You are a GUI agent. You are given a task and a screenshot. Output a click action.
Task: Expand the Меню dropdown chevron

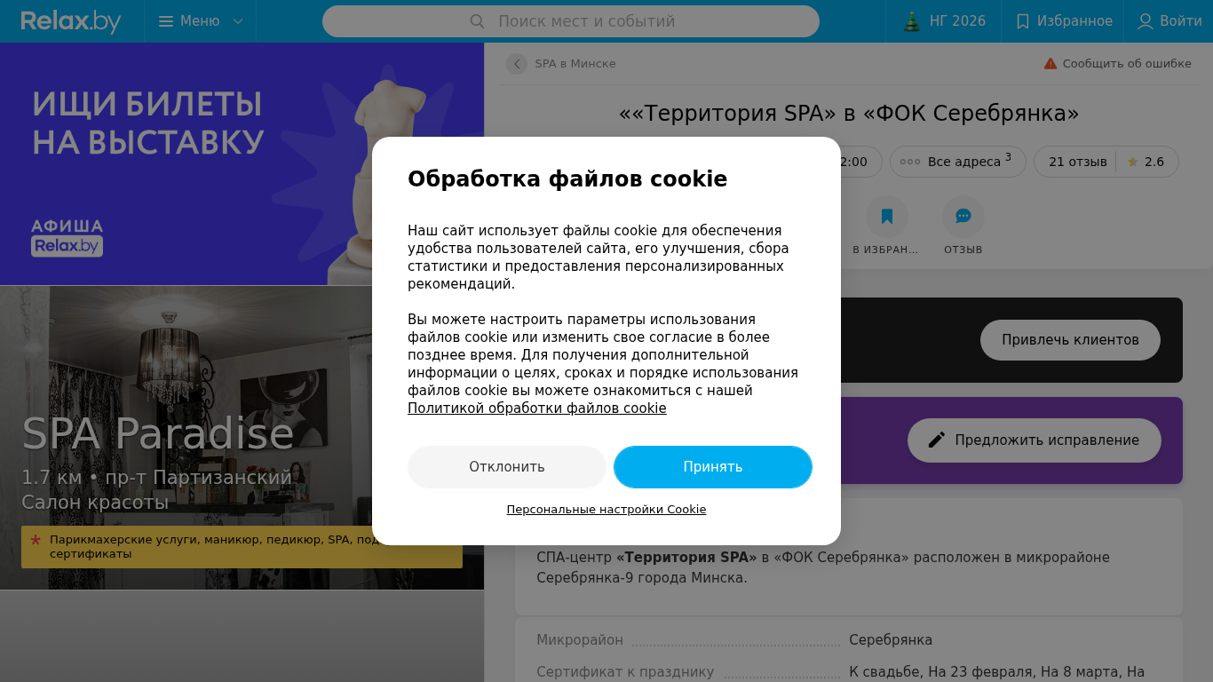tap(238, 21)
